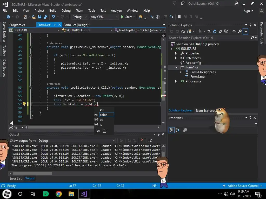
Task: Click the Home icon in Solution Explorer
Action: (183, 31)
